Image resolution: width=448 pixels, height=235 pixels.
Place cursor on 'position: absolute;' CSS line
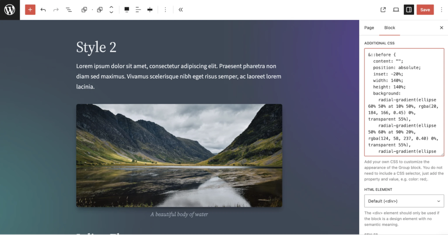coord(396,67)
